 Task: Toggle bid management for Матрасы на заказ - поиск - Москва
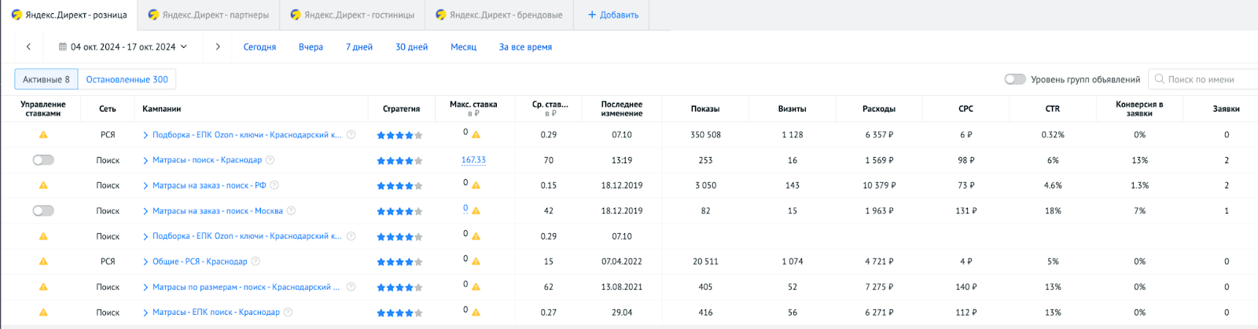point(43,211)
